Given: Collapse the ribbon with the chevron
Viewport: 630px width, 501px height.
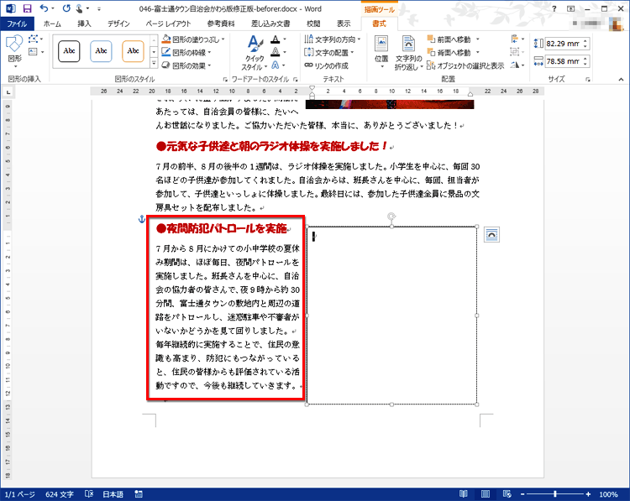Looking at the screenshot, I should [621, 80].
